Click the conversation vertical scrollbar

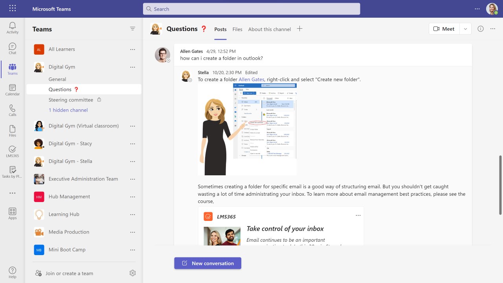coord(500,185)
